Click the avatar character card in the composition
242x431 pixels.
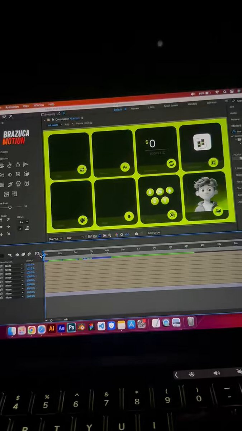click(205, 195)
